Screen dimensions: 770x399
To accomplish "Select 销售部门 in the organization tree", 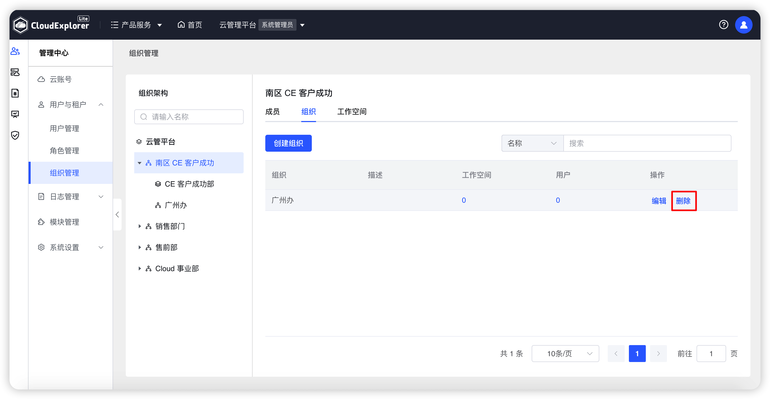I will [170, 226].
